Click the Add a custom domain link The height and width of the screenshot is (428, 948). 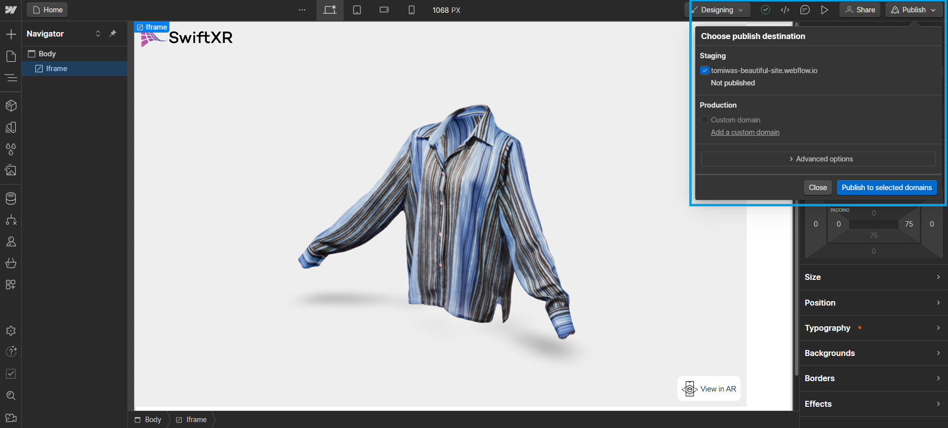tap(745, 132)
